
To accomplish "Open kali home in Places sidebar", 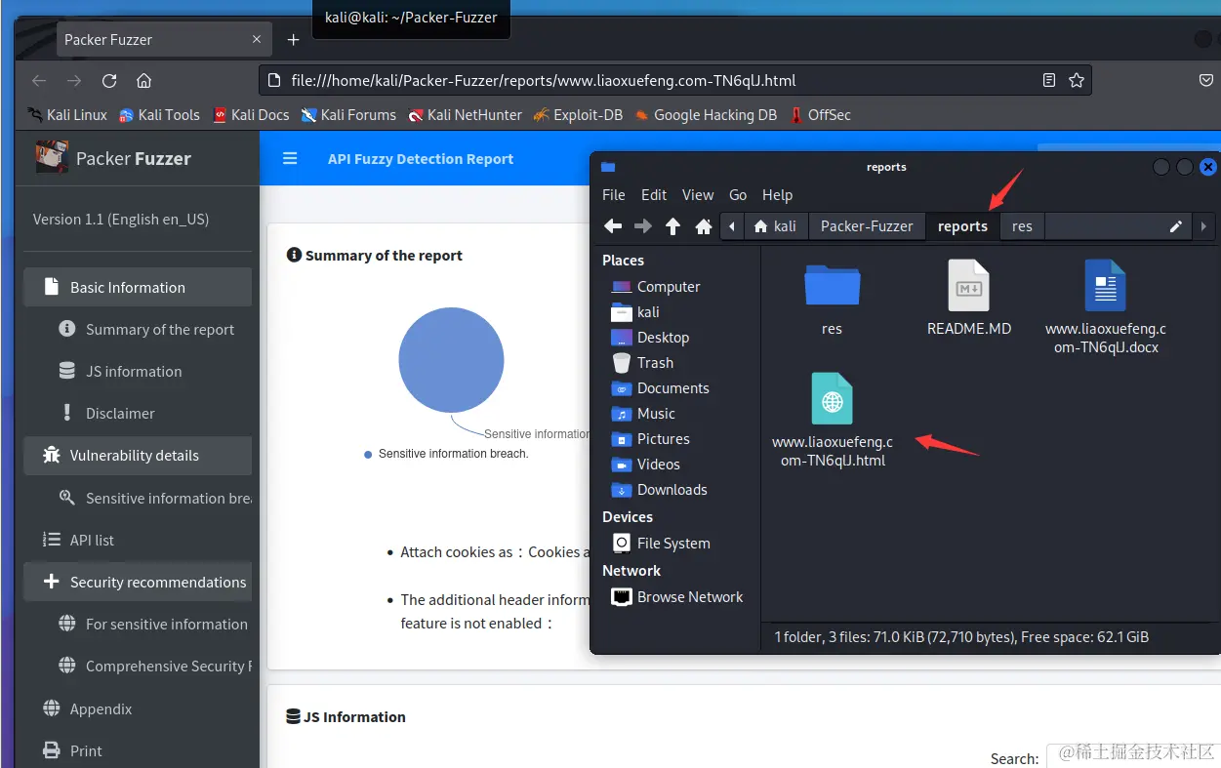I will 635,312.
